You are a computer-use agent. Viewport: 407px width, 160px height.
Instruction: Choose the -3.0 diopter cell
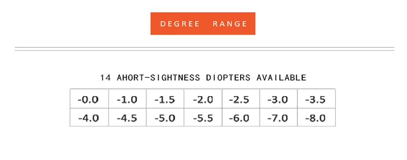(x=278, y=99)
